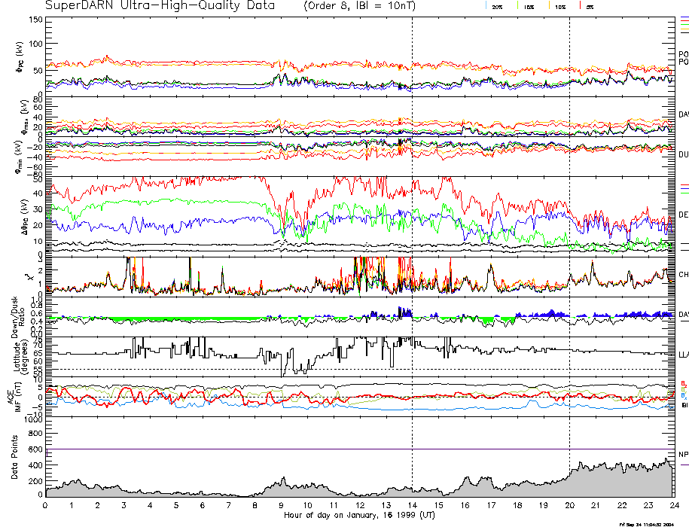The height and width of the screenshot is (527, 689).
Task: Click the 20% legend marker at top
Action: point(496,6)
